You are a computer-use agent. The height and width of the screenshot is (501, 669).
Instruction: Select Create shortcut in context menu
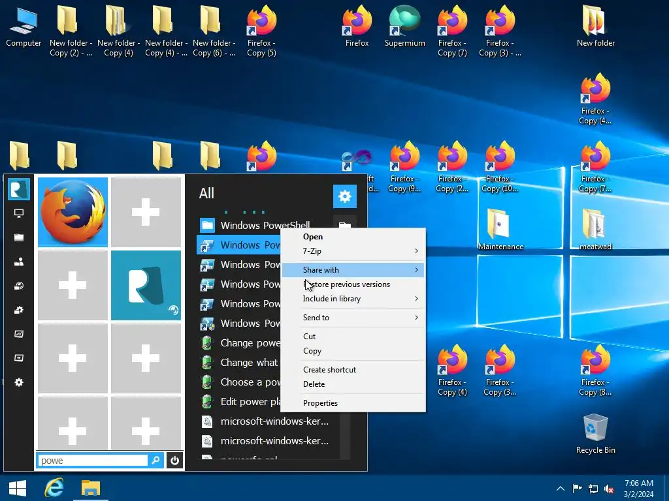click(353, 370)
